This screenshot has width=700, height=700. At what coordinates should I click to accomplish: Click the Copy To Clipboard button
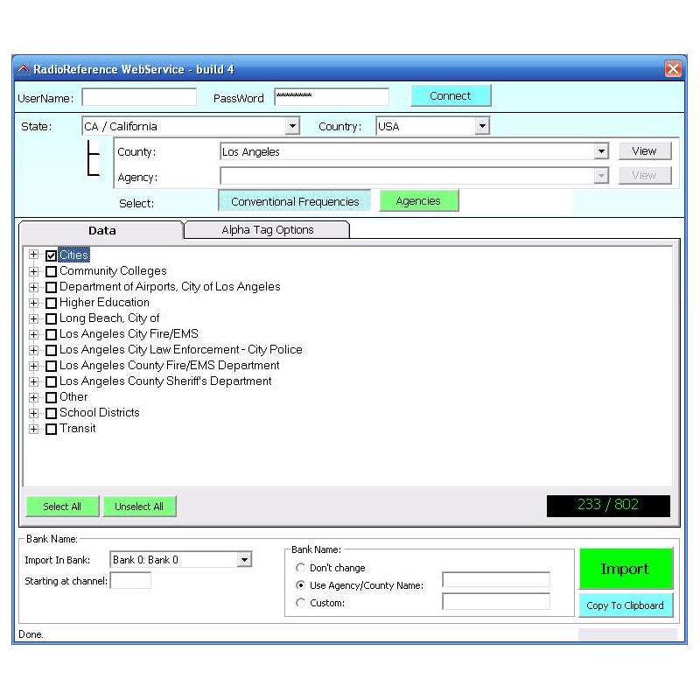coord(626,605)
